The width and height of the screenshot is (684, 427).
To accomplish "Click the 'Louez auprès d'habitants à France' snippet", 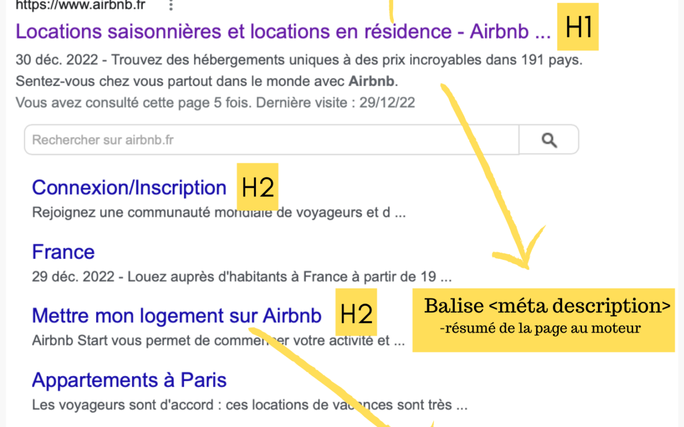I will coord(242,277).
